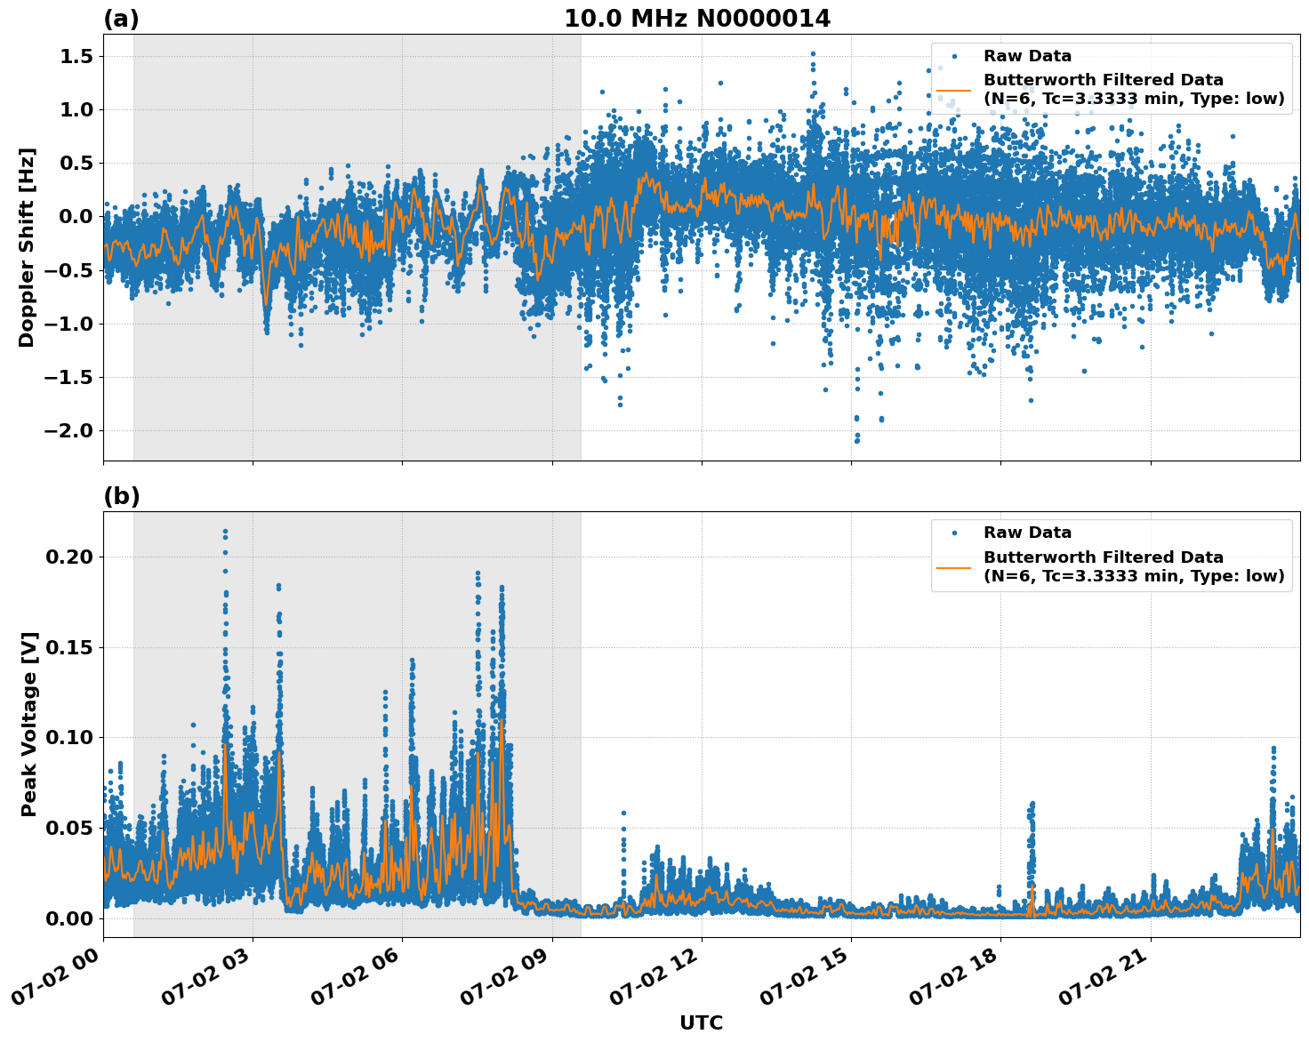
Task: Click the 'Peak Voltage [V]' axis label
Action: click(x=28, y=725)
